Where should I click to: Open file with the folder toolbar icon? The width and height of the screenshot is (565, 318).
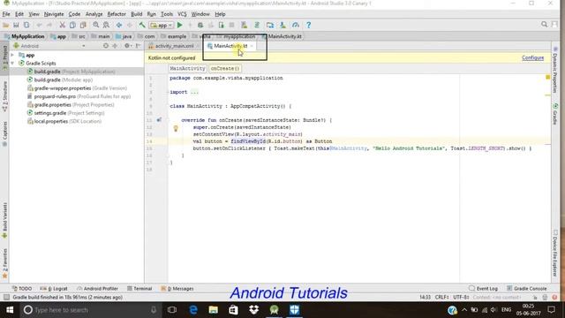click(x=6, y=26)
